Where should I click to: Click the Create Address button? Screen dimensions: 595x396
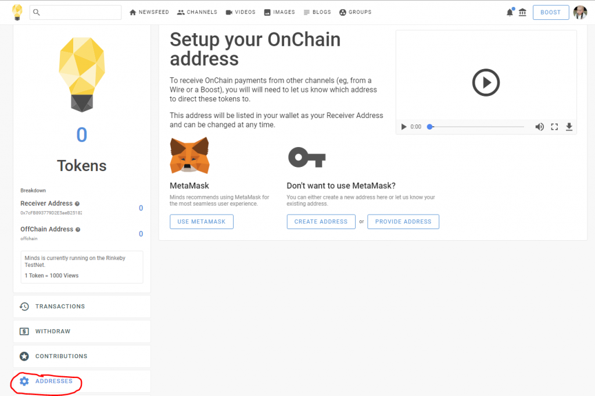pos(321,222)
